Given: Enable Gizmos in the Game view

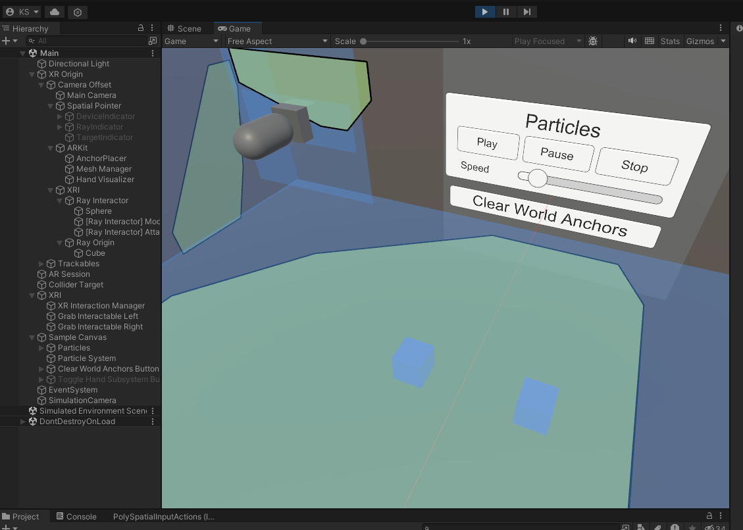Looking at the screenshot, I should pos(700,41).
